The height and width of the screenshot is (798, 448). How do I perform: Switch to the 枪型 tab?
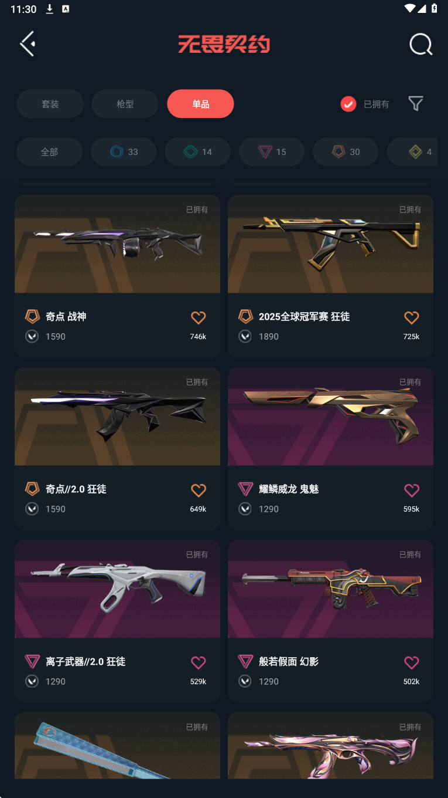pyautogui.click(x=125, y=104)
